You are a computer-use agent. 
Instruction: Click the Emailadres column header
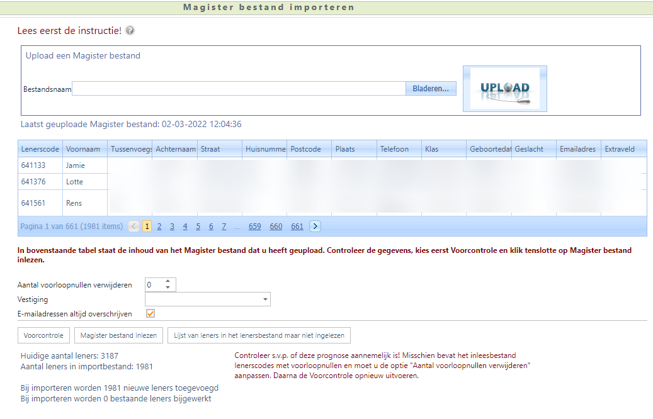tap(577, 149)
